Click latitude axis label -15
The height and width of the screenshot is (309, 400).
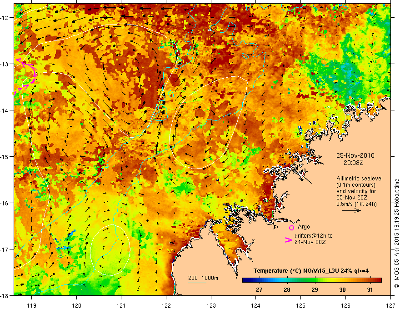click(5, 156)
